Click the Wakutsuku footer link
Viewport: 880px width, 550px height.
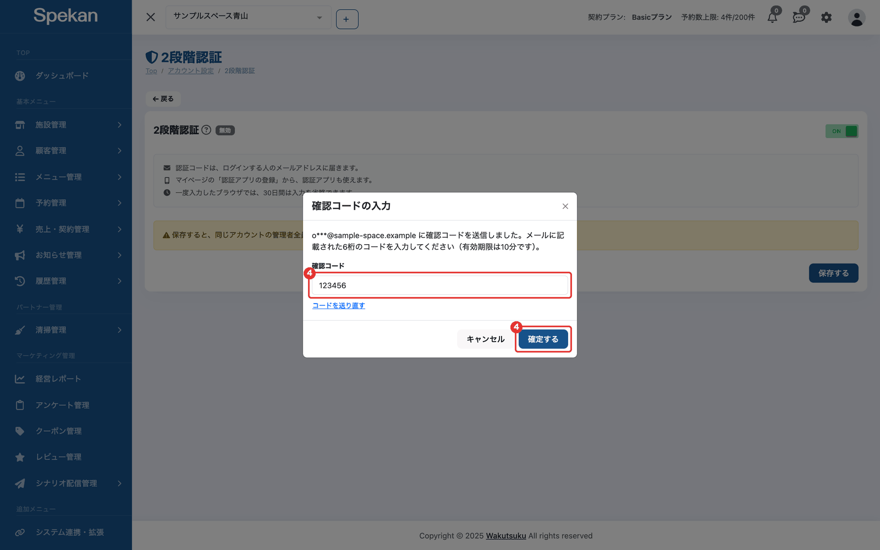(506, 536)
